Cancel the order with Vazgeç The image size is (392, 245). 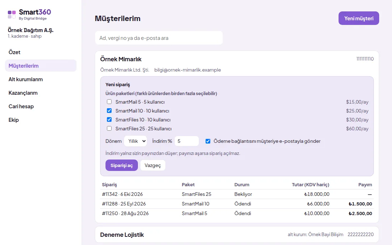[153, 165]
